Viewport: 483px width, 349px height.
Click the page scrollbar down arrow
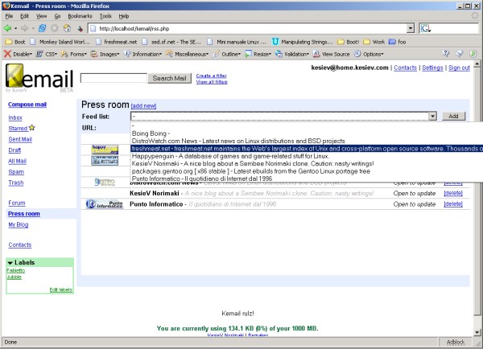477,332
